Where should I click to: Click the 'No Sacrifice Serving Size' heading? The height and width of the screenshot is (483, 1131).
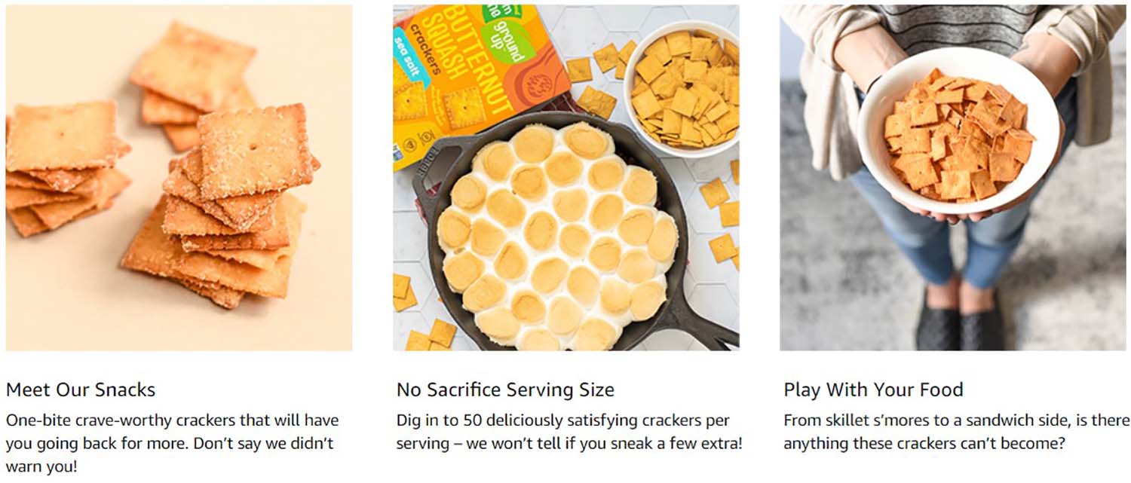click(505, 390)
